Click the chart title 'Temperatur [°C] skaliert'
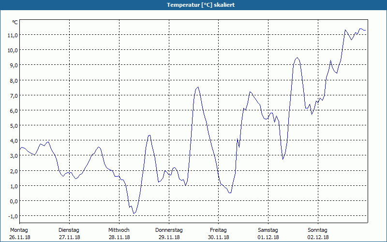This screenshot has height=242, width=387. coord(201,5)
